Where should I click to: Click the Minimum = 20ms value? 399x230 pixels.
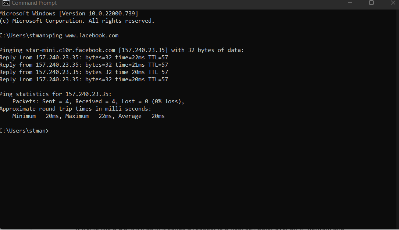pyautogui.click(x=38, y=116)
